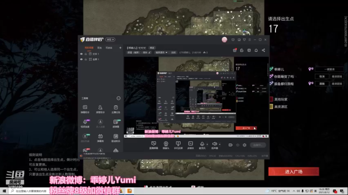Expand the speaker options arrow
Viewport: 348px width, 195px height.
click(220, 144)
